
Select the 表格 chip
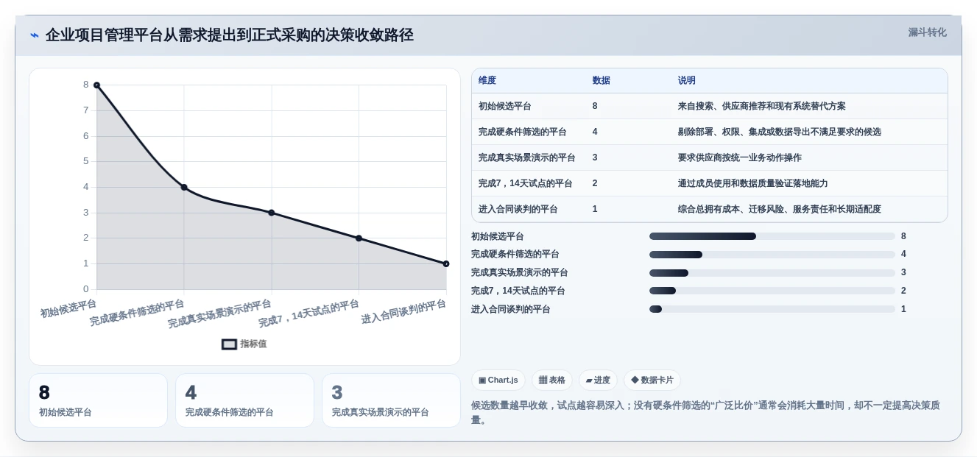pyautogui.click(x=552, y=380)
